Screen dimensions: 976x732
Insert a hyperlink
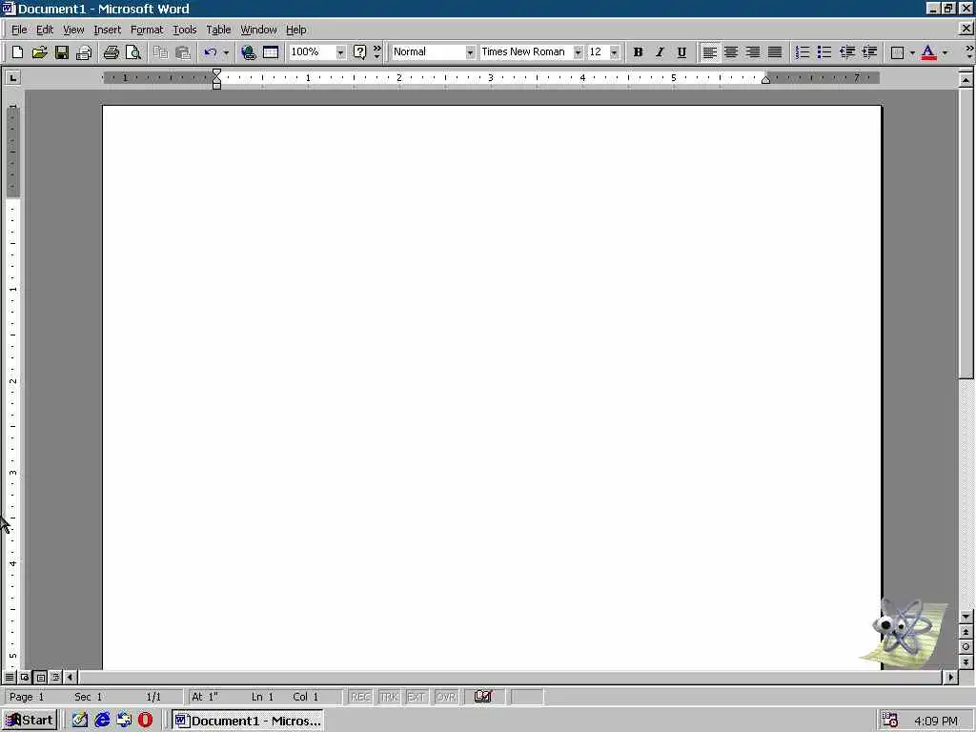click(x=249, y=52)
